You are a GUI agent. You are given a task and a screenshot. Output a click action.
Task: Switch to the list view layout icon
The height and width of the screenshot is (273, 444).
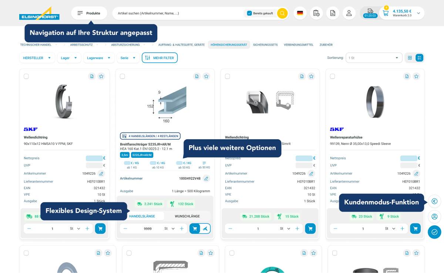pyautogui.click(x=419, y=58)
